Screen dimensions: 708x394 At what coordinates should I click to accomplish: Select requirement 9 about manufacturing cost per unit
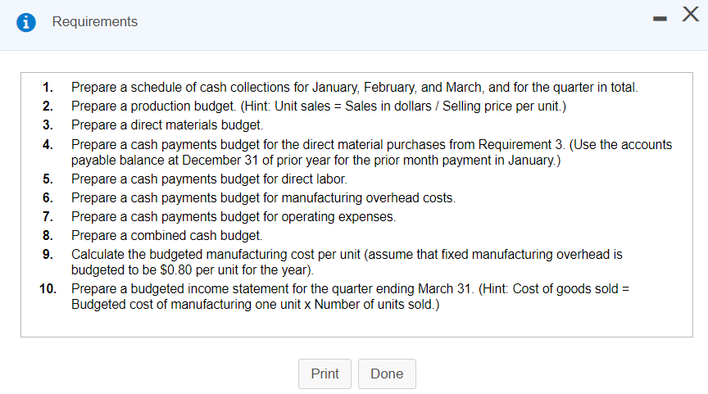point(347,262)
